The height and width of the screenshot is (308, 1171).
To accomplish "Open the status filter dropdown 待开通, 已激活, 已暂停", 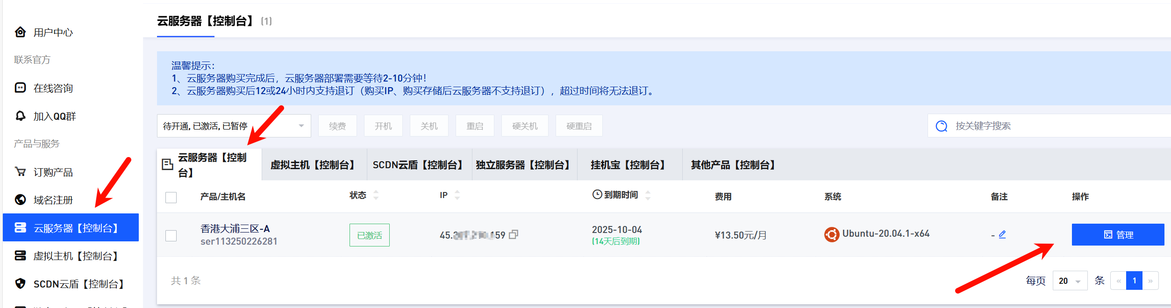I will [x=234, y=126].
